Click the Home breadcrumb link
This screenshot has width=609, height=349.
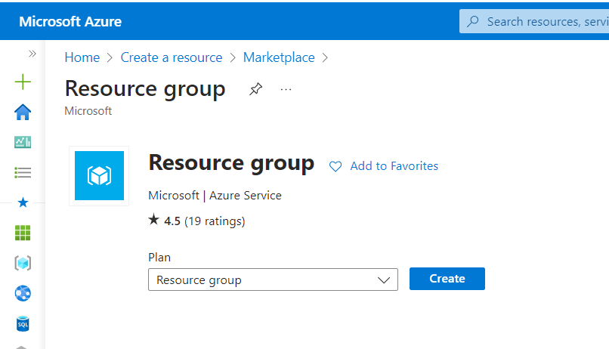tap(82, 57)
